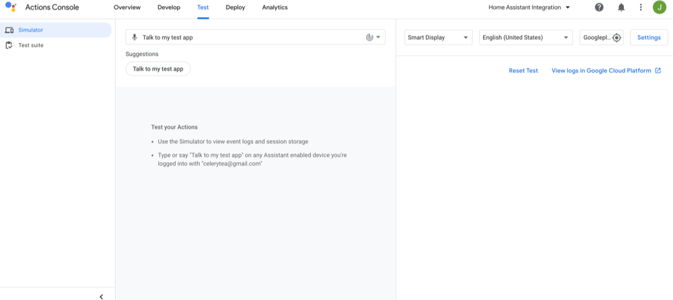
Task: Click the celerytea@gmail.com instruction text
Action: 252,159
